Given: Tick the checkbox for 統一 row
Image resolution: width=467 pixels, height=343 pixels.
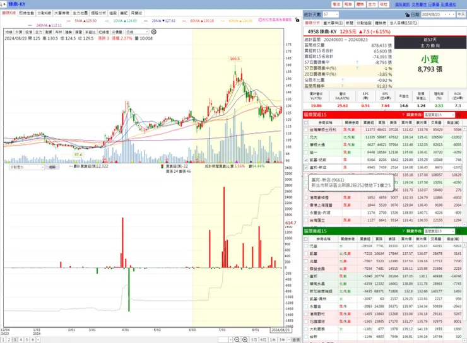Looking at the screenshot, I should click(x=306, y=153).
